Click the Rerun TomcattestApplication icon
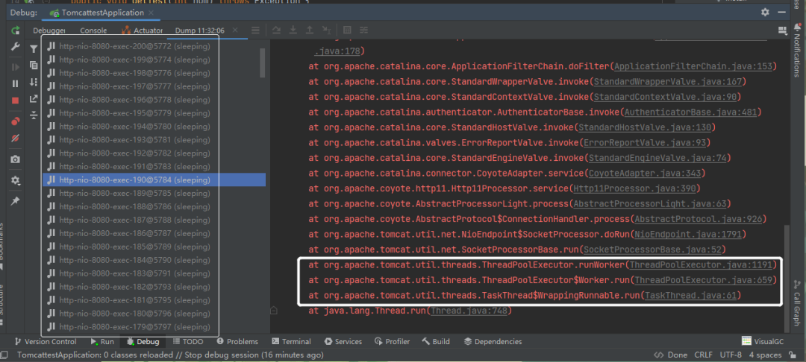This screenshot has width=806, height=362. 16,31
